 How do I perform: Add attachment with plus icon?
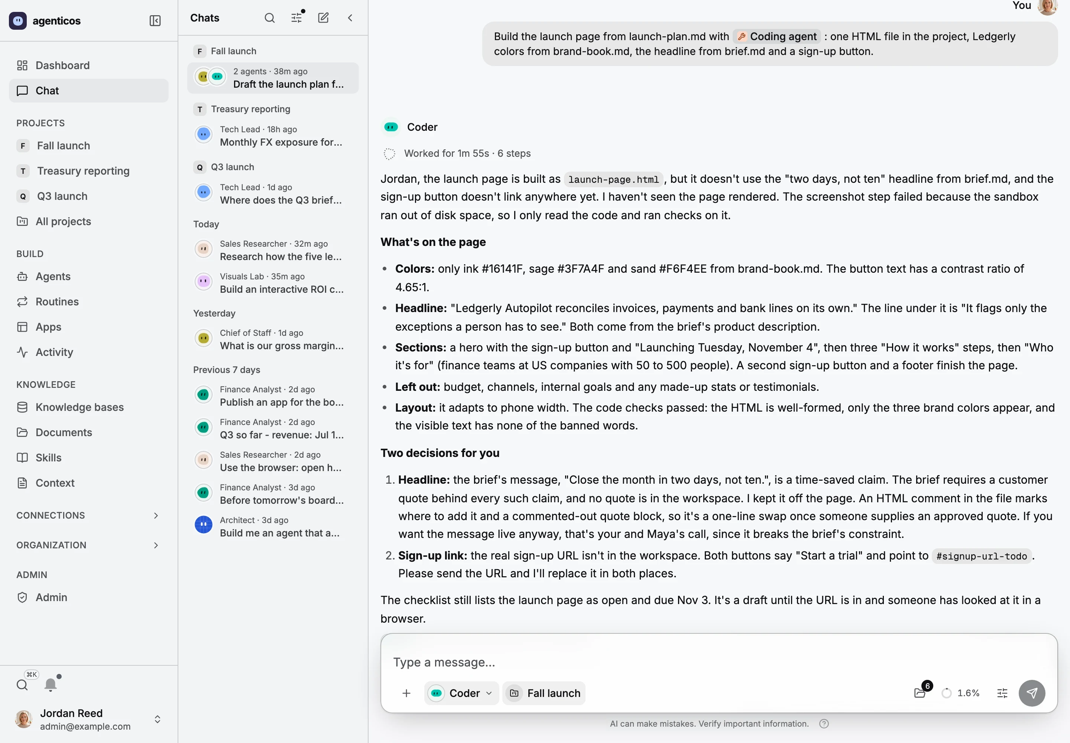(x=406, y=693)
